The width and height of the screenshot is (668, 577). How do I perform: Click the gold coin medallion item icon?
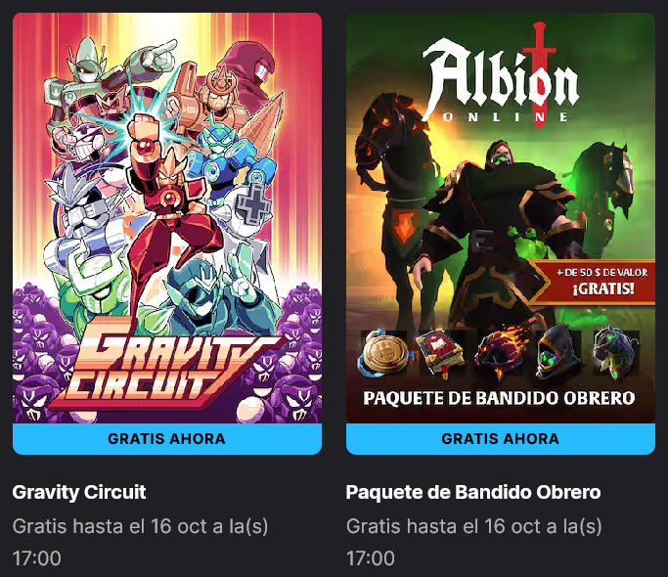pos(384,354)
